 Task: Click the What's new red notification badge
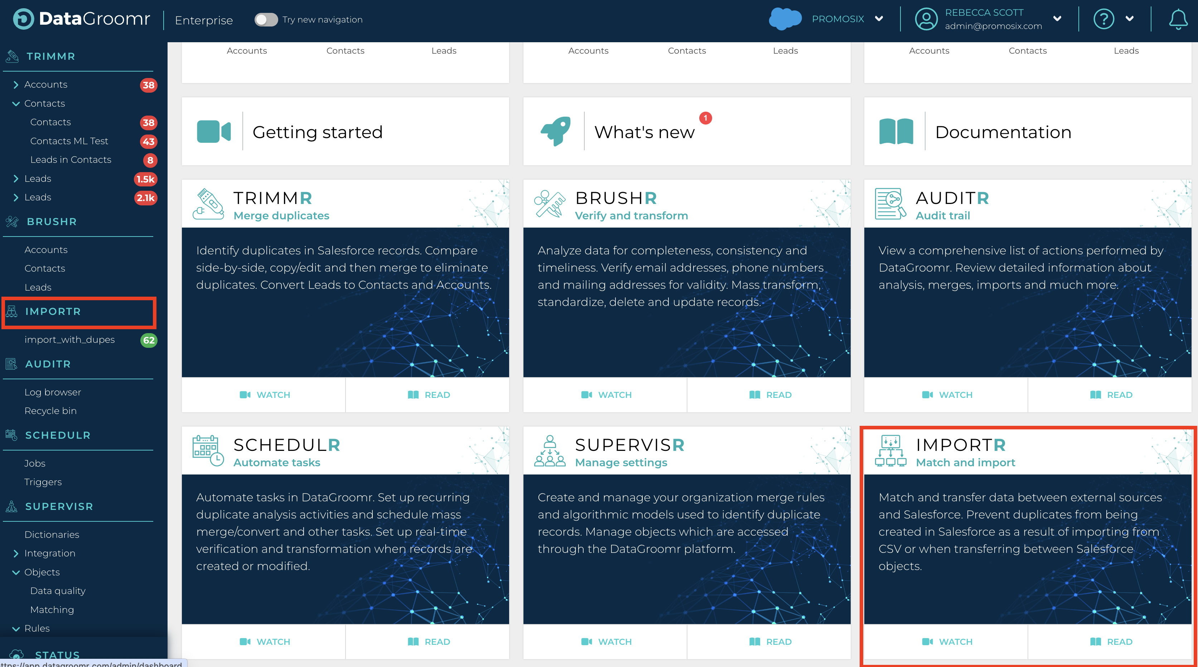pos(705,118)
